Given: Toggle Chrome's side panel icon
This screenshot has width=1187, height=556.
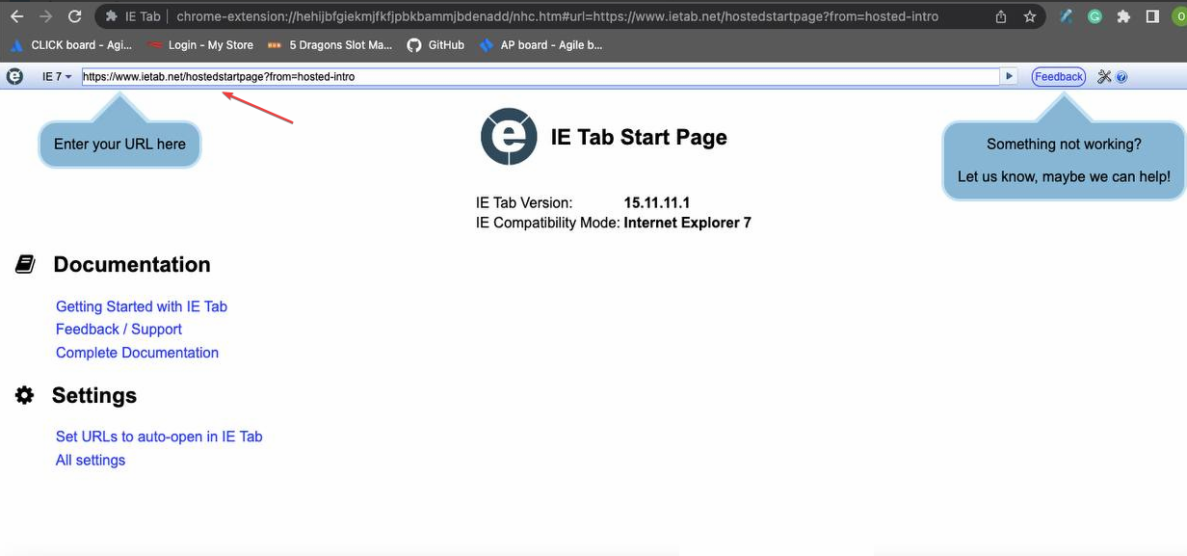Looking at the screenshot, I should [1152, 16].
